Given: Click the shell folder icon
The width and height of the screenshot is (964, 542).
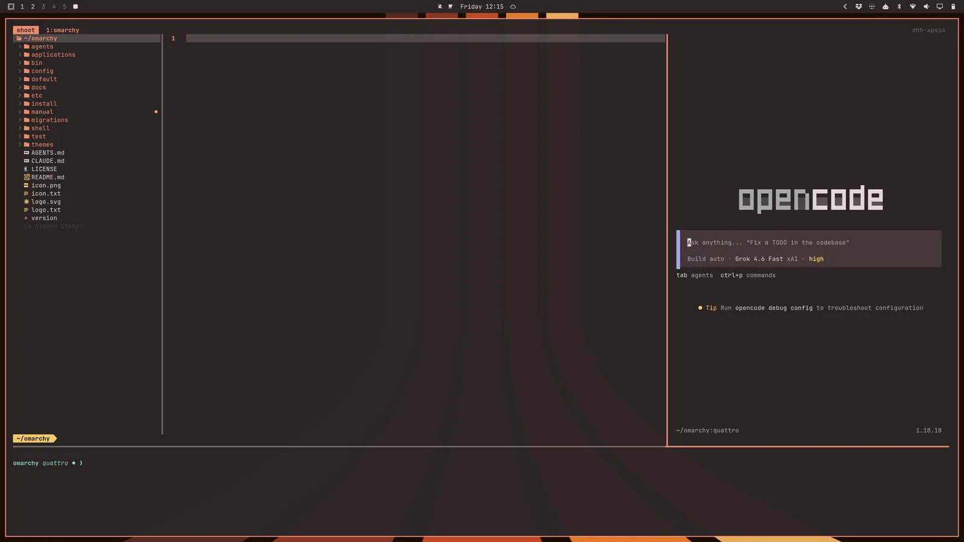Looking at the screenshot, I should point(27,128).
